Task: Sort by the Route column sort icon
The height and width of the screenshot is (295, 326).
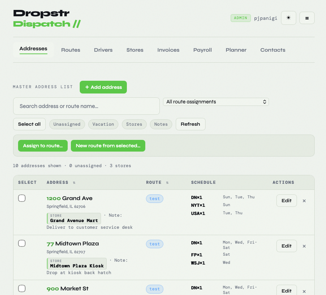Action: 167,183
